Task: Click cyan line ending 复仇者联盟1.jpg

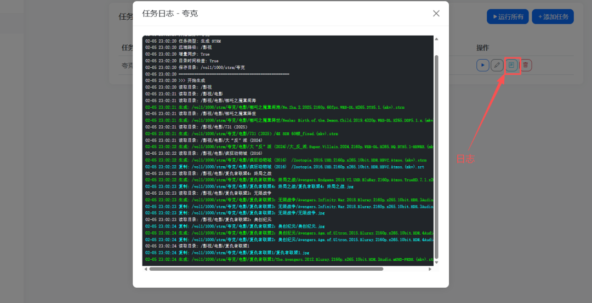Action: pyautogui.click(x=227, y=253)
